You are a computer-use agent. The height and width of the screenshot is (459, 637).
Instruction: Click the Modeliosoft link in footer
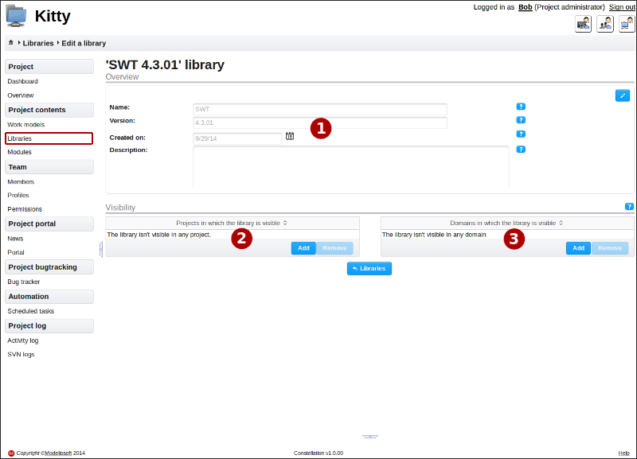pyautogui.click(x=58, y=453)
